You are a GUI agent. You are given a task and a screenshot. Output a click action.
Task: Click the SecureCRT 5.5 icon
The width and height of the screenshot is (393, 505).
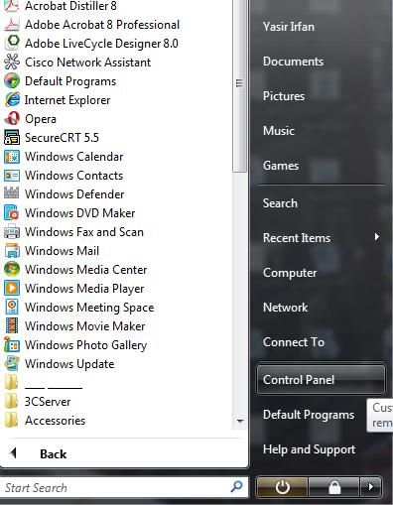point(12,138)
